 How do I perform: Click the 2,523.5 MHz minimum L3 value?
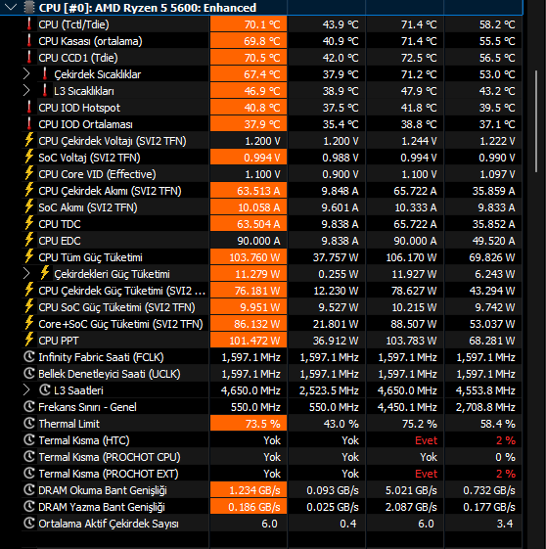tap(329, 390)
